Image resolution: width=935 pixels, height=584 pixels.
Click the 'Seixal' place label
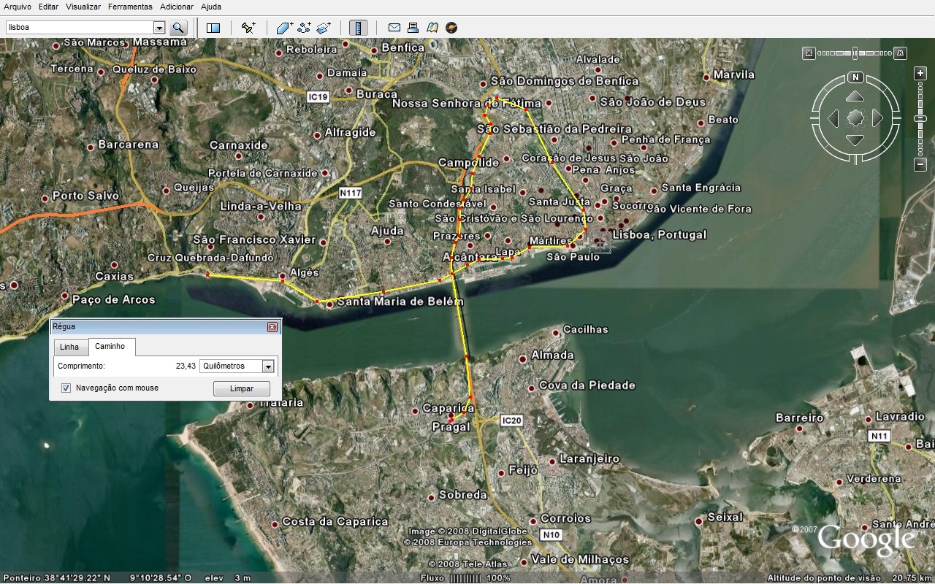point(725,517)
